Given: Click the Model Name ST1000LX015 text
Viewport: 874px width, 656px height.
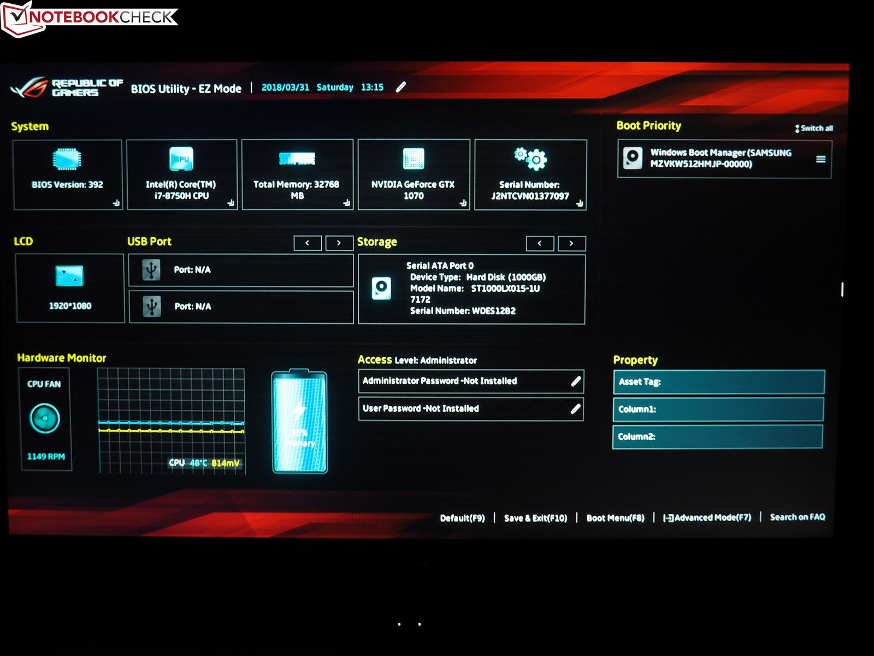Looking at the screenshot, I should (x=475, y=294).
